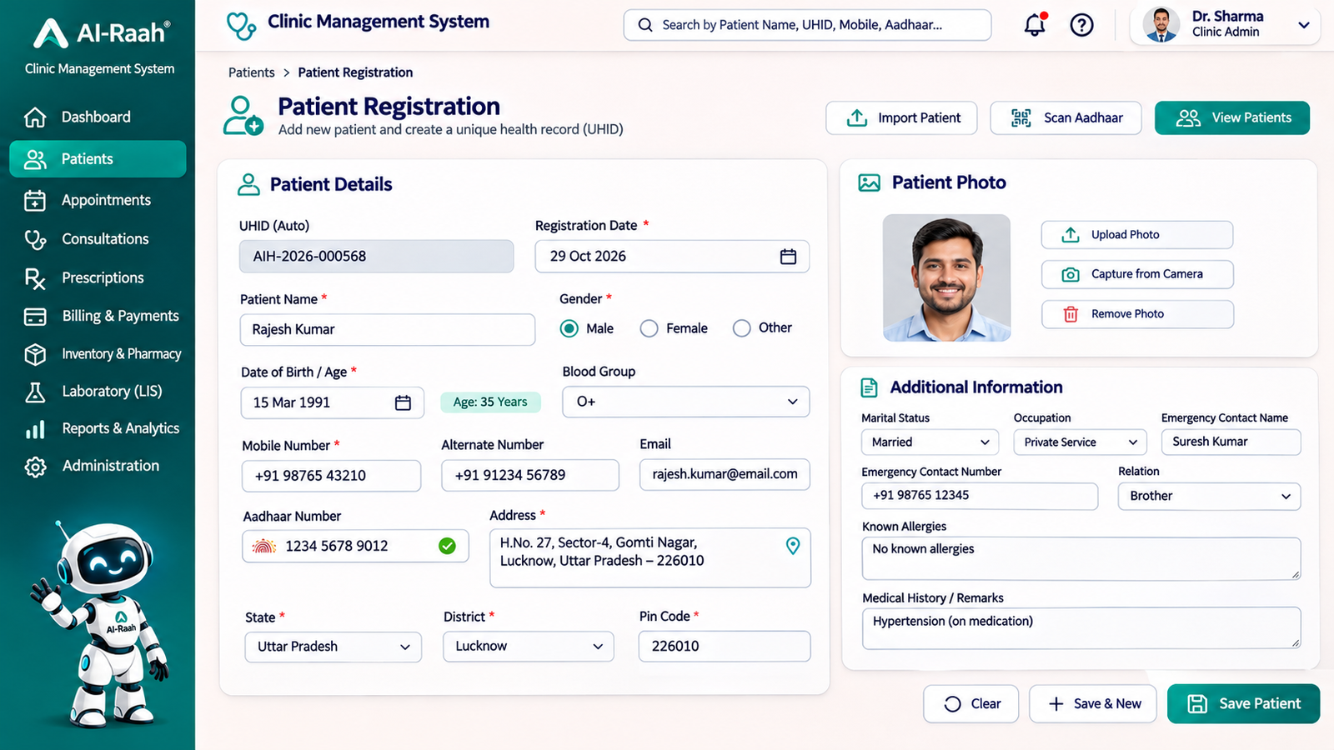The width and height of the screenshot is (1334, 750).
Task: Click the patient photo thumbnail
Action: [x=946, y=277]
